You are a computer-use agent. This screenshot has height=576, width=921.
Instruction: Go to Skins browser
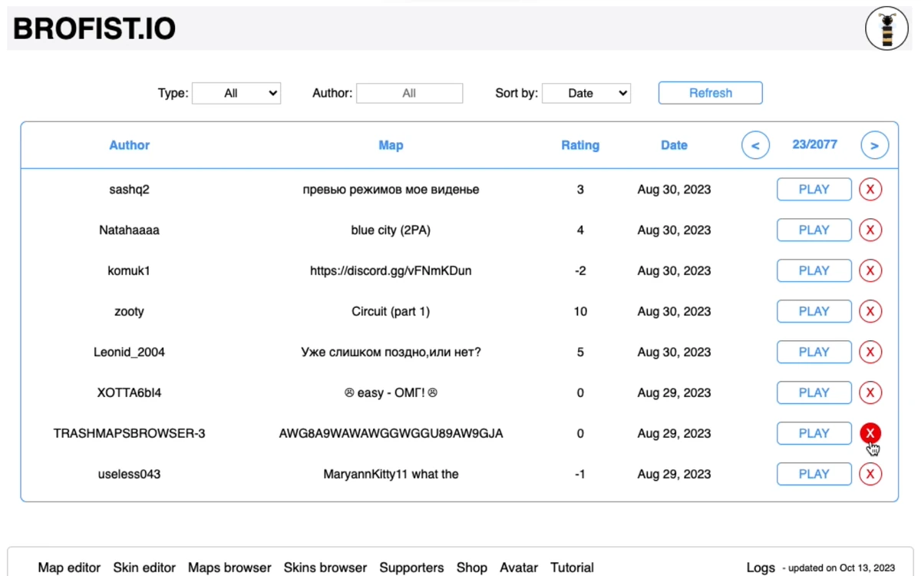click(x=325, y=568)
